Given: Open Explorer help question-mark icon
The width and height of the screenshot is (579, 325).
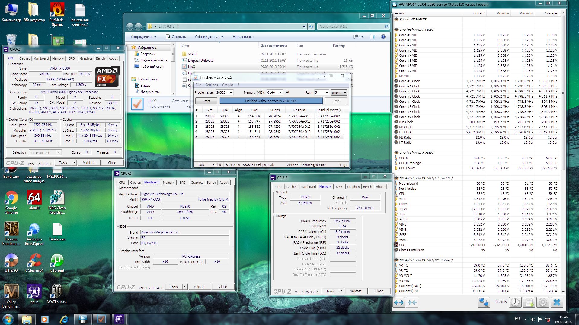Looking at the screenshot, I should (x=383, y=37).
